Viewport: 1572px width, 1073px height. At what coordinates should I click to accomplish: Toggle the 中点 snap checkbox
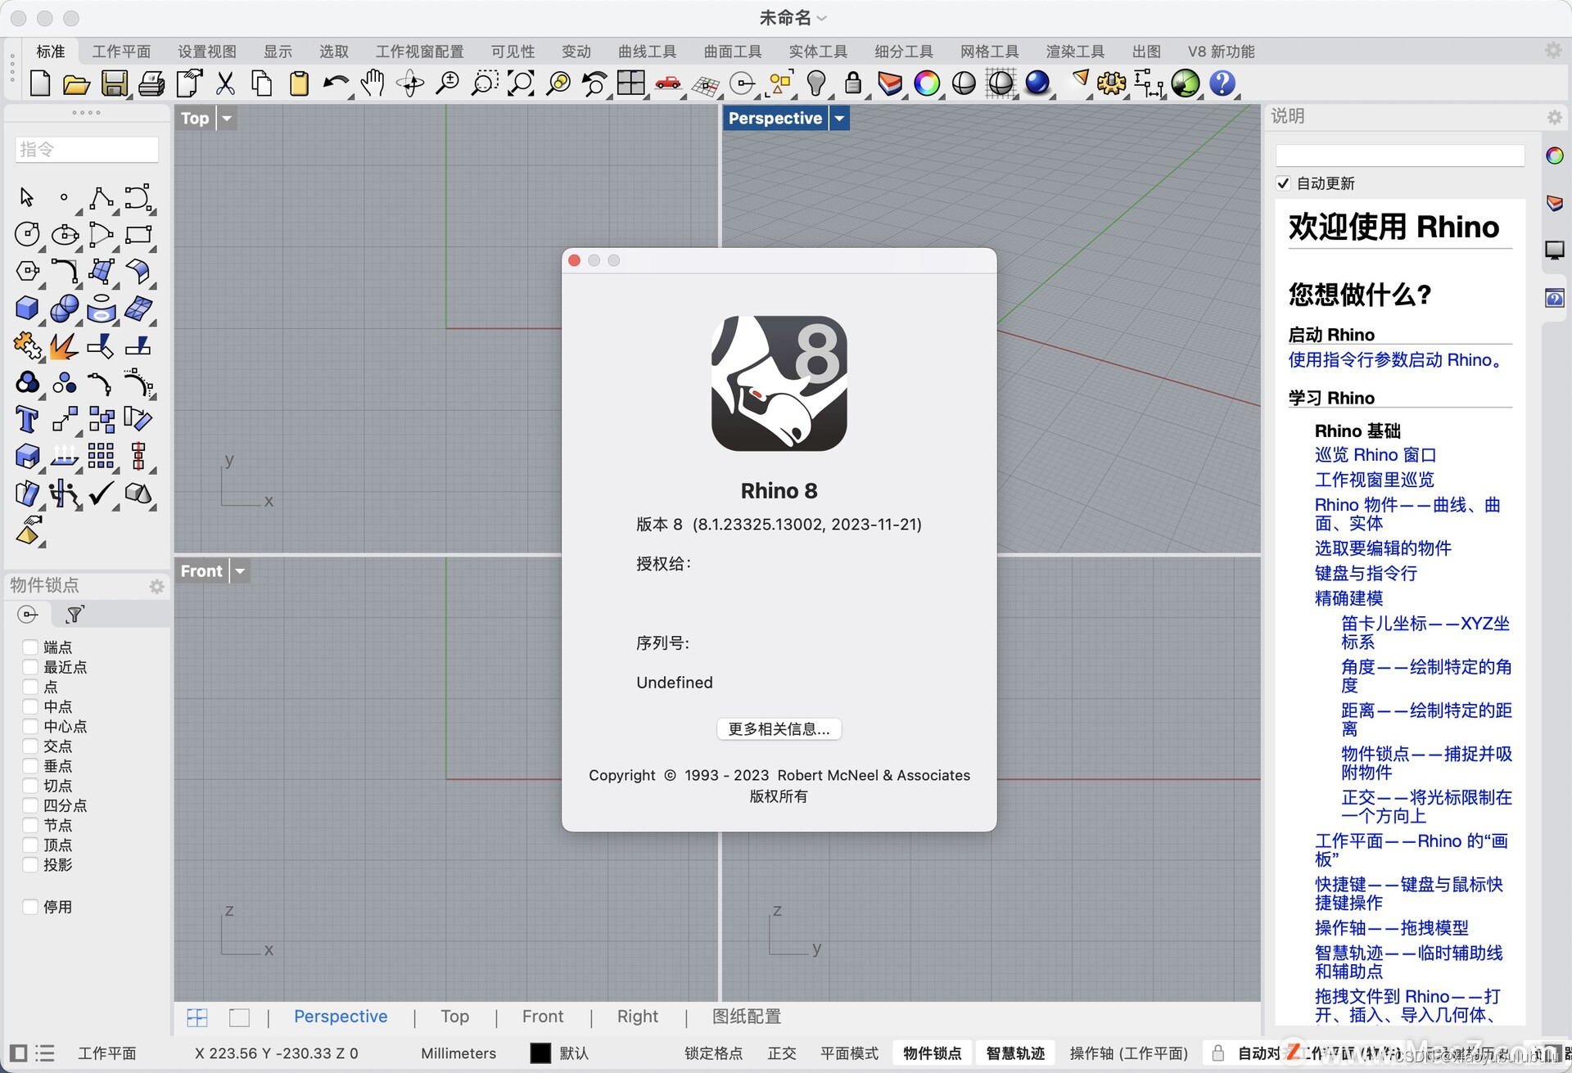[30, 706]
